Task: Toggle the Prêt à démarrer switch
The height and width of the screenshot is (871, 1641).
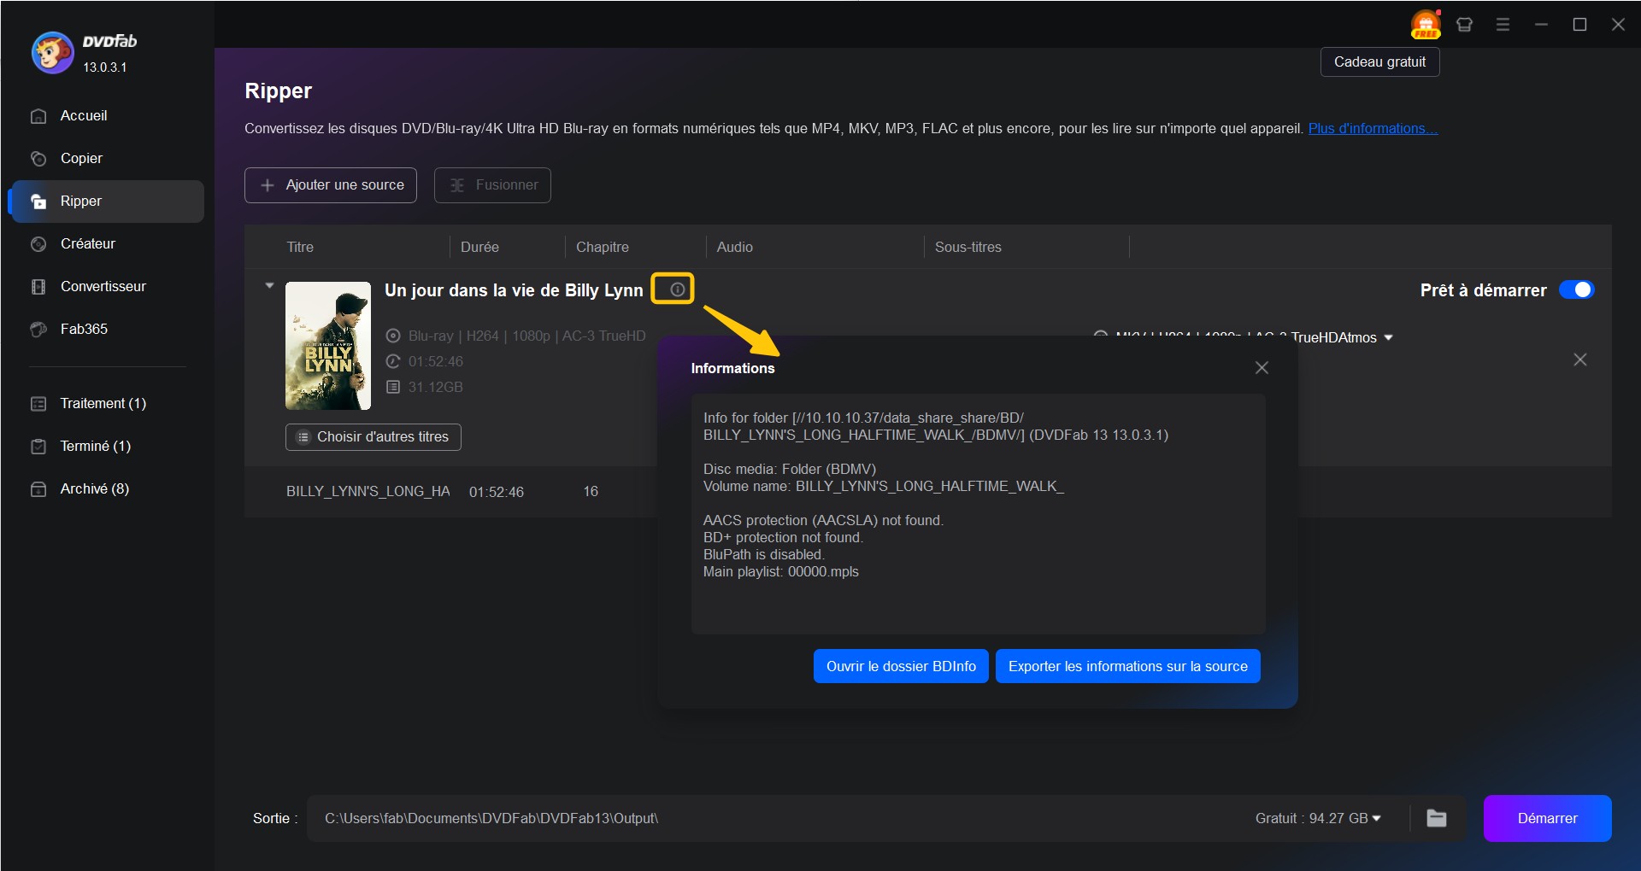Action: pyautogui.click(x=1576, y=289)
